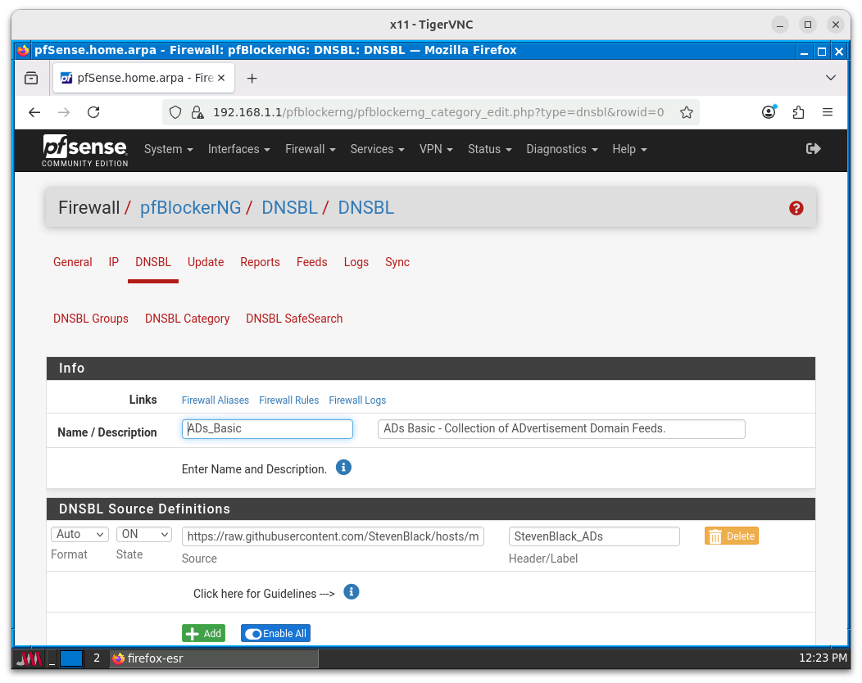The width and height of the screenshot is (862, 683).
Task: Click the pfSense Community Edition logo
Action: point(85,151)
